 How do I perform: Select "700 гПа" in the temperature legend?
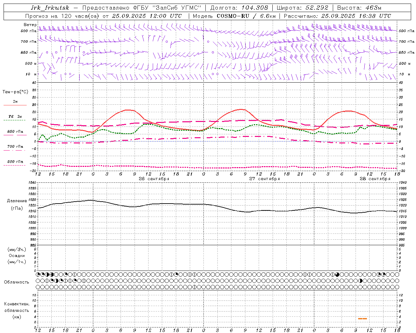point(15,147)
